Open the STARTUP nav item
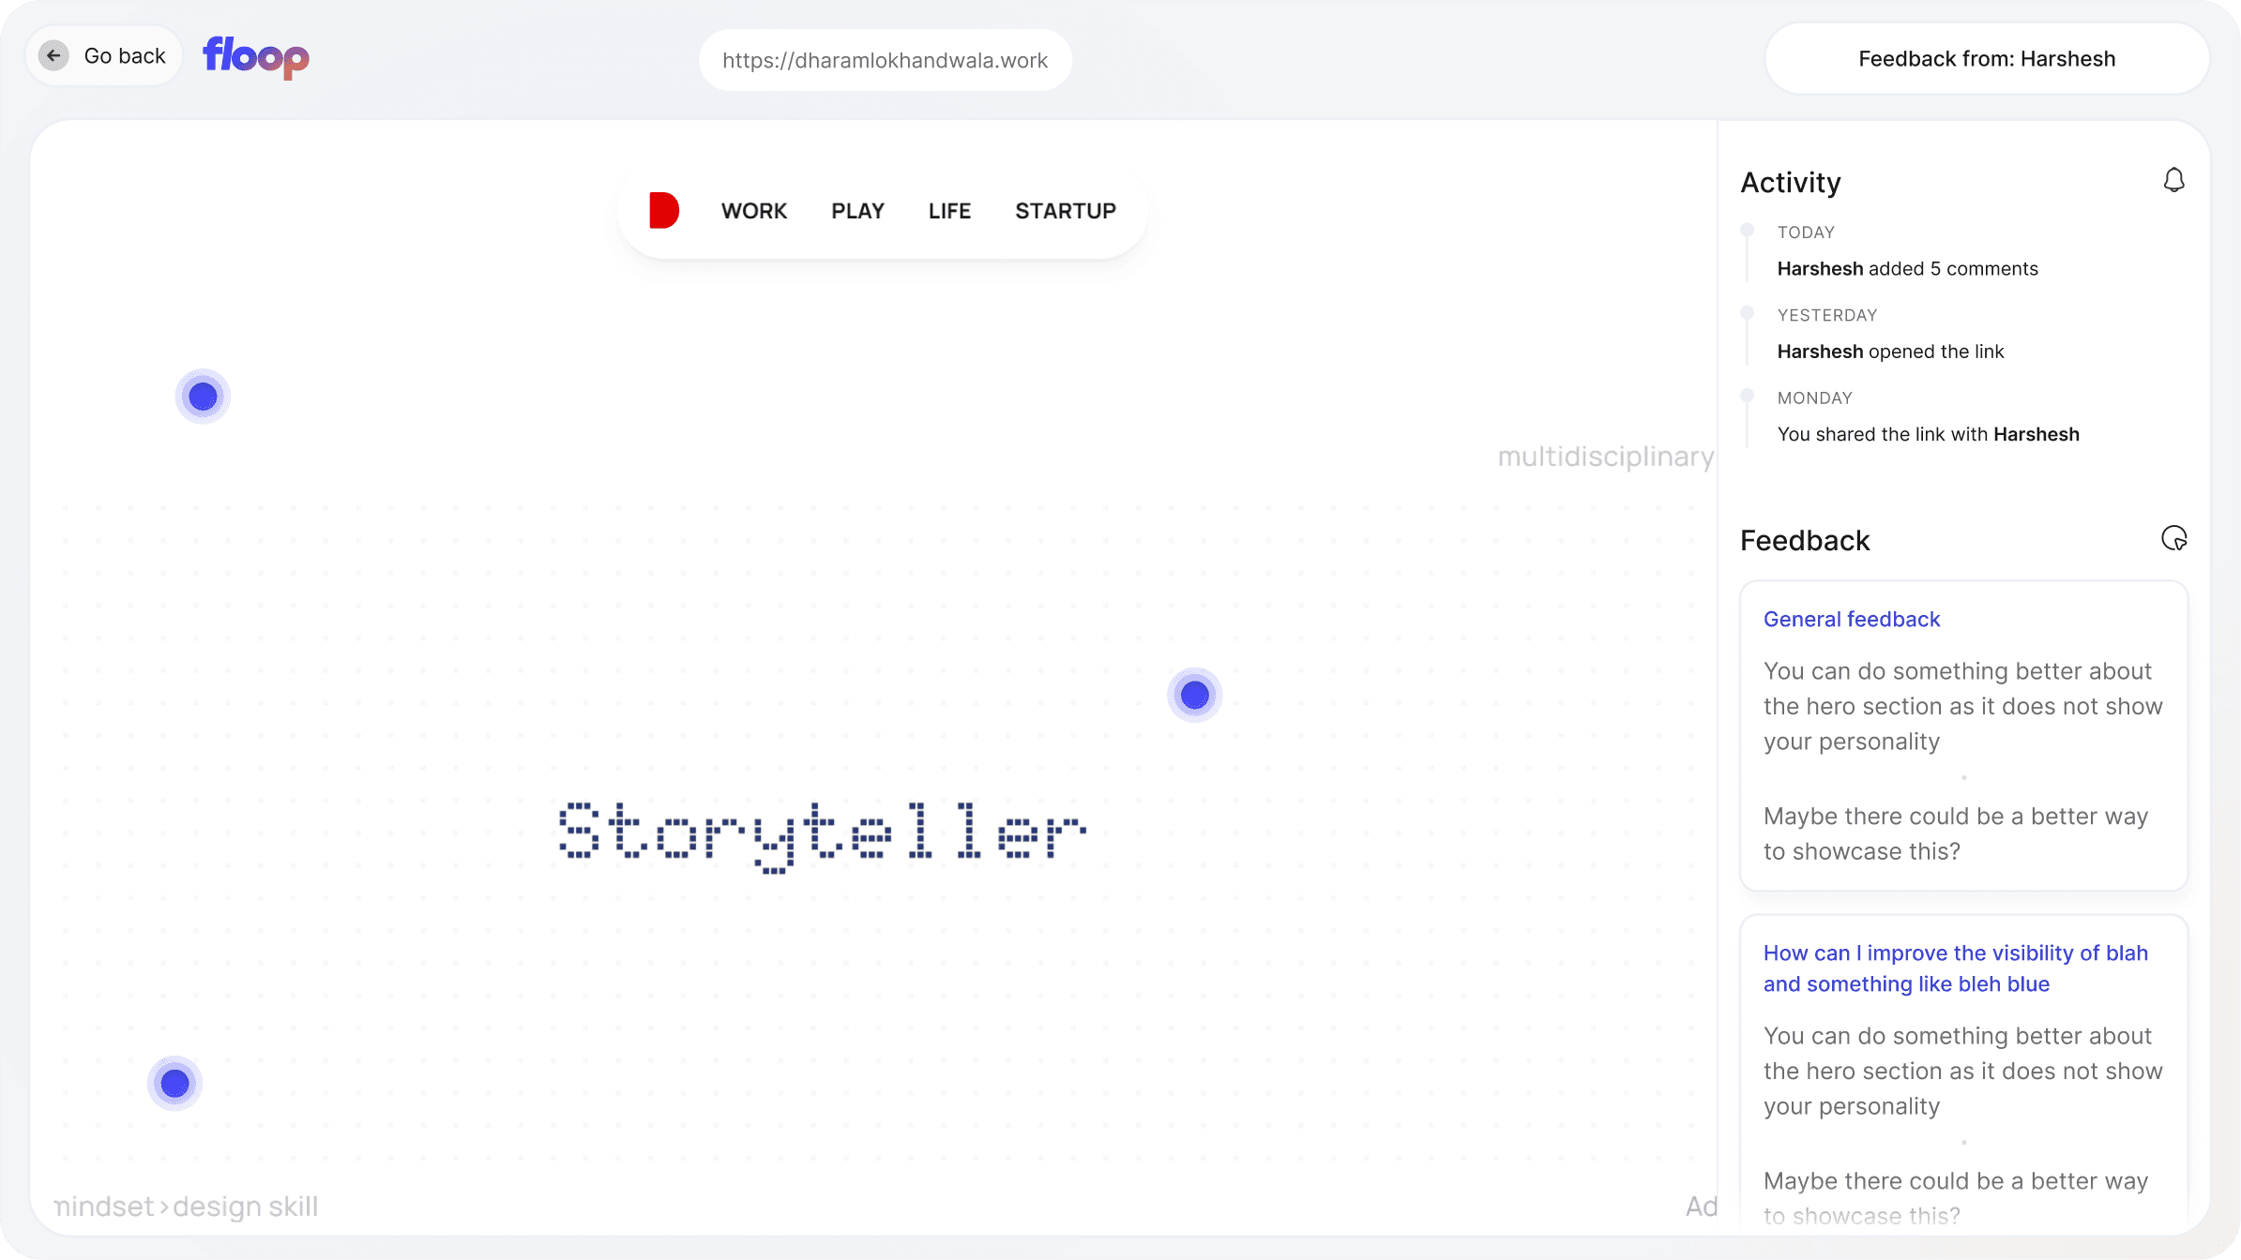 coord(1065,211)
